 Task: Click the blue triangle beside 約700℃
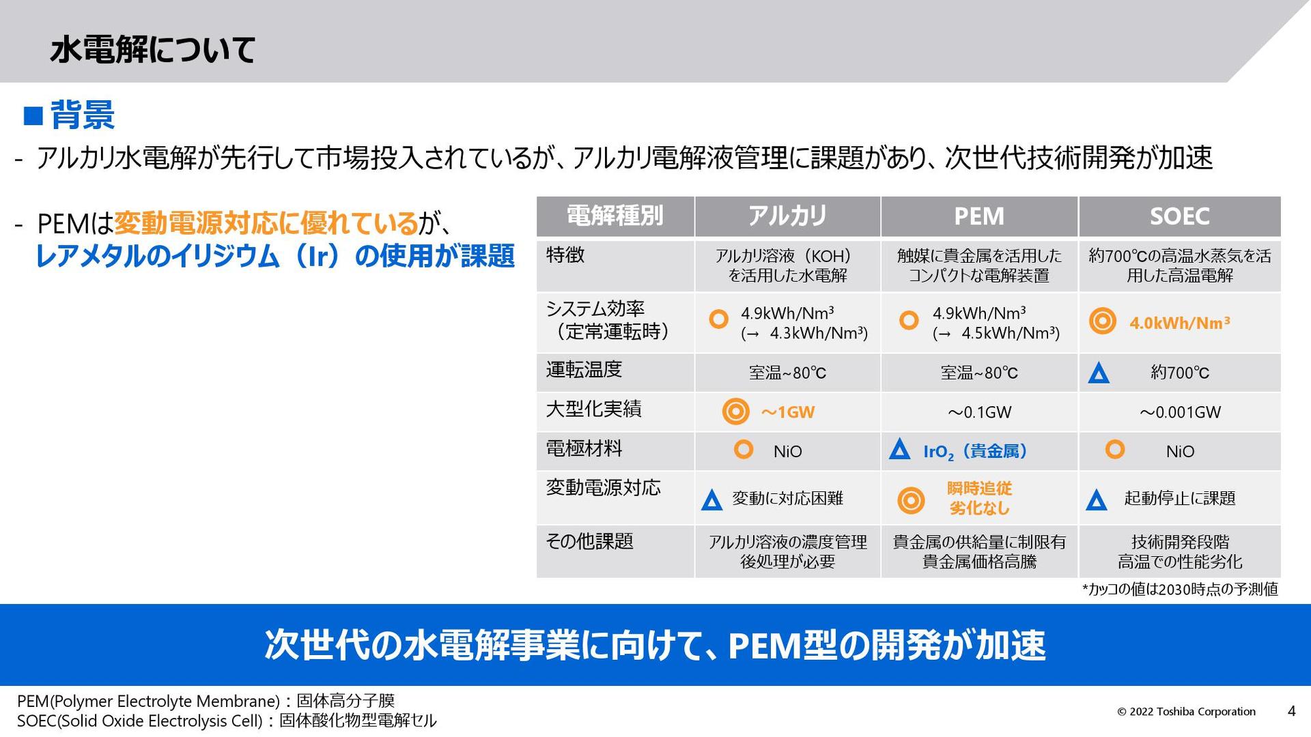coord(1098,373)
